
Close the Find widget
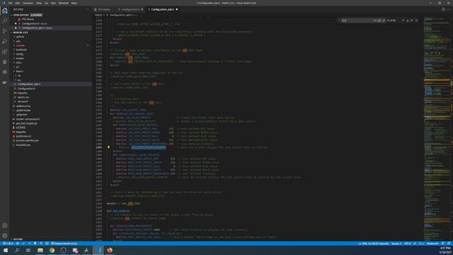click(416, 21)
